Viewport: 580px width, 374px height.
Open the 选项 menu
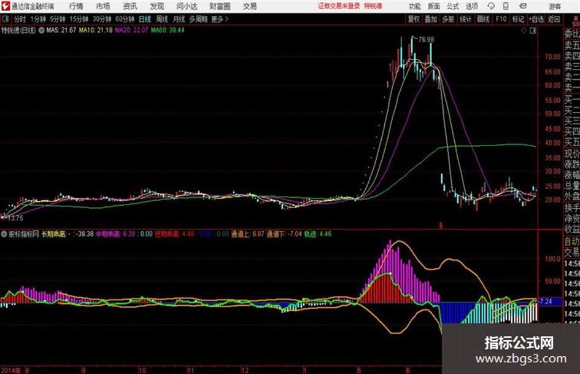(472, 6)
